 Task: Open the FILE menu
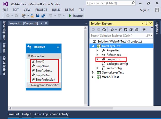pyautogui.click(x=5, y=10)
